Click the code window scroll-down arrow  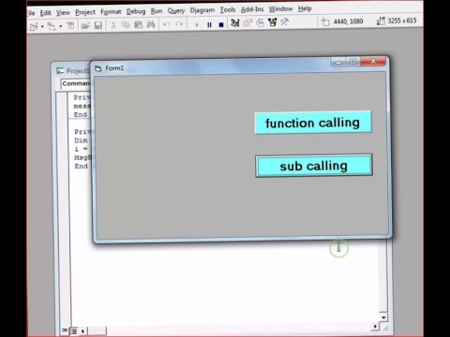pyautogui.click(x=383, y=317)
